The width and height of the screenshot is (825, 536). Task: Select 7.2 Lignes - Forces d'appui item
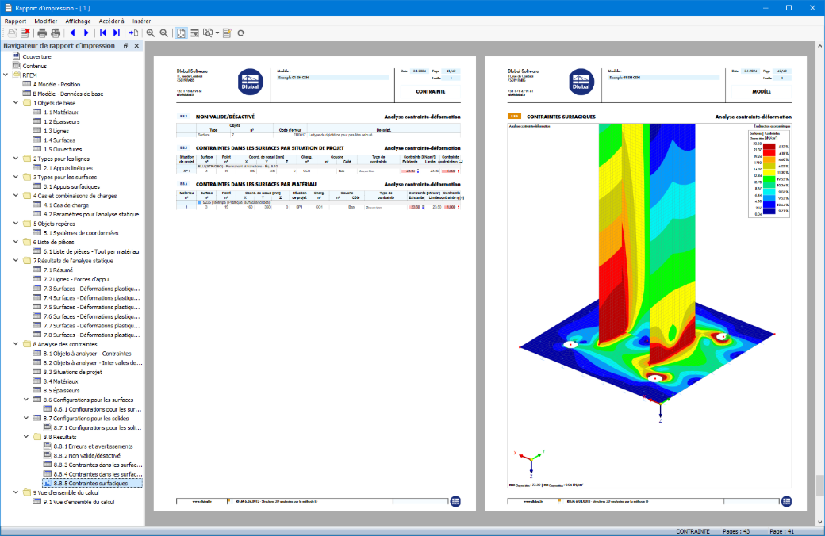click(77, 279)
